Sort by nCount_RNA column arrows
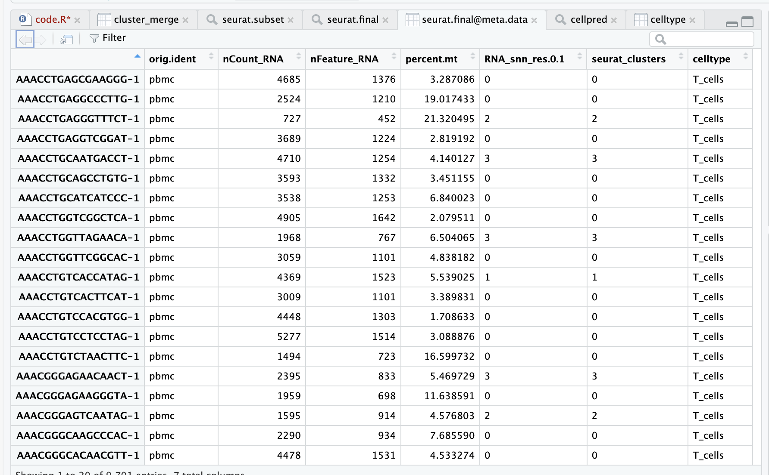The width and height of the screenshot is (769, 475). (x=298, y=57)
